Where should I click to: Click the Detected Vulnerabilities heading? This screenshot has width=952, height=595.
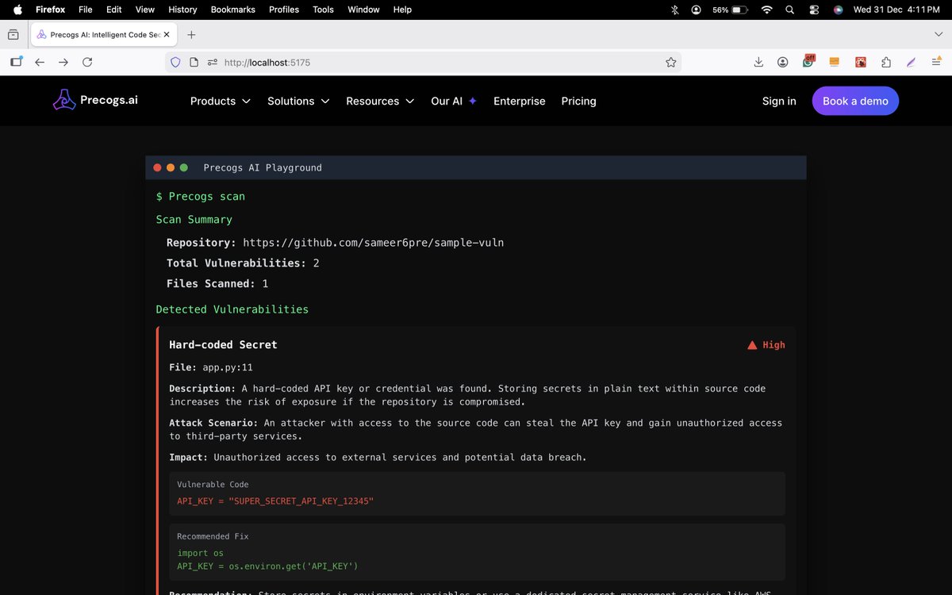click(x=232, y=309)
